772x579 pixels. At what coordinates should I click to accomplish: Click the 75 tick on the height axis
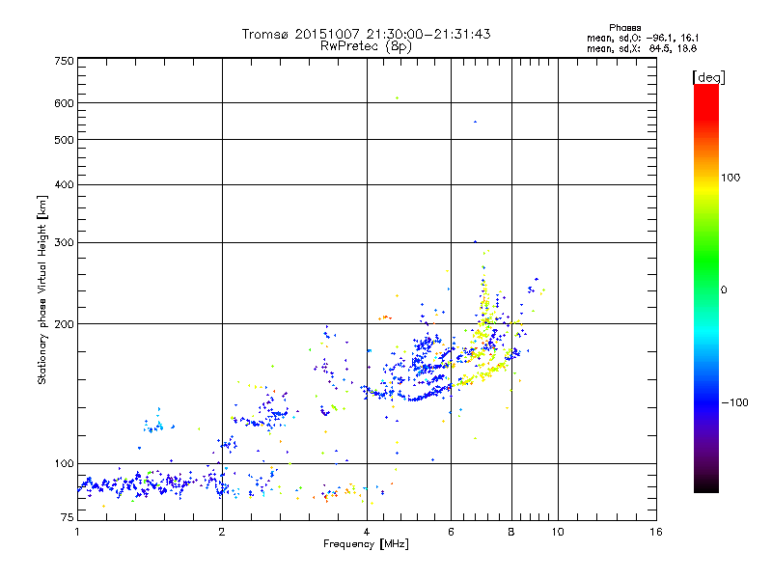coord(67,519)
